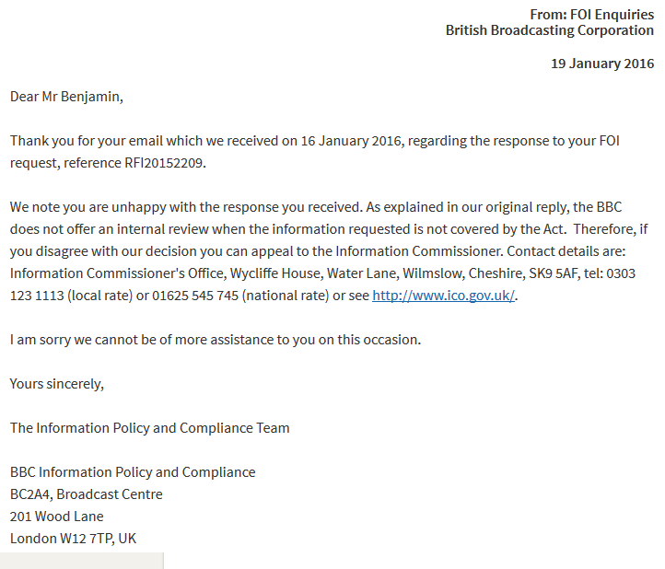This screenshot has width=665, height=569.
Task: Click the phone number '01625 545 745'
Action: click(x=195, y=296)
